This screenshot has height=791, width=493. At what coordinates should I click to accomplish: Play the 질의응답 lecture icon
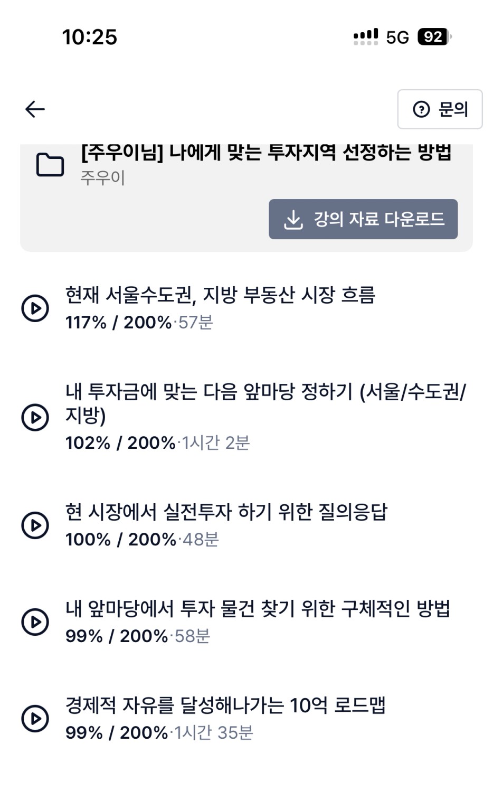pos(35,525)
